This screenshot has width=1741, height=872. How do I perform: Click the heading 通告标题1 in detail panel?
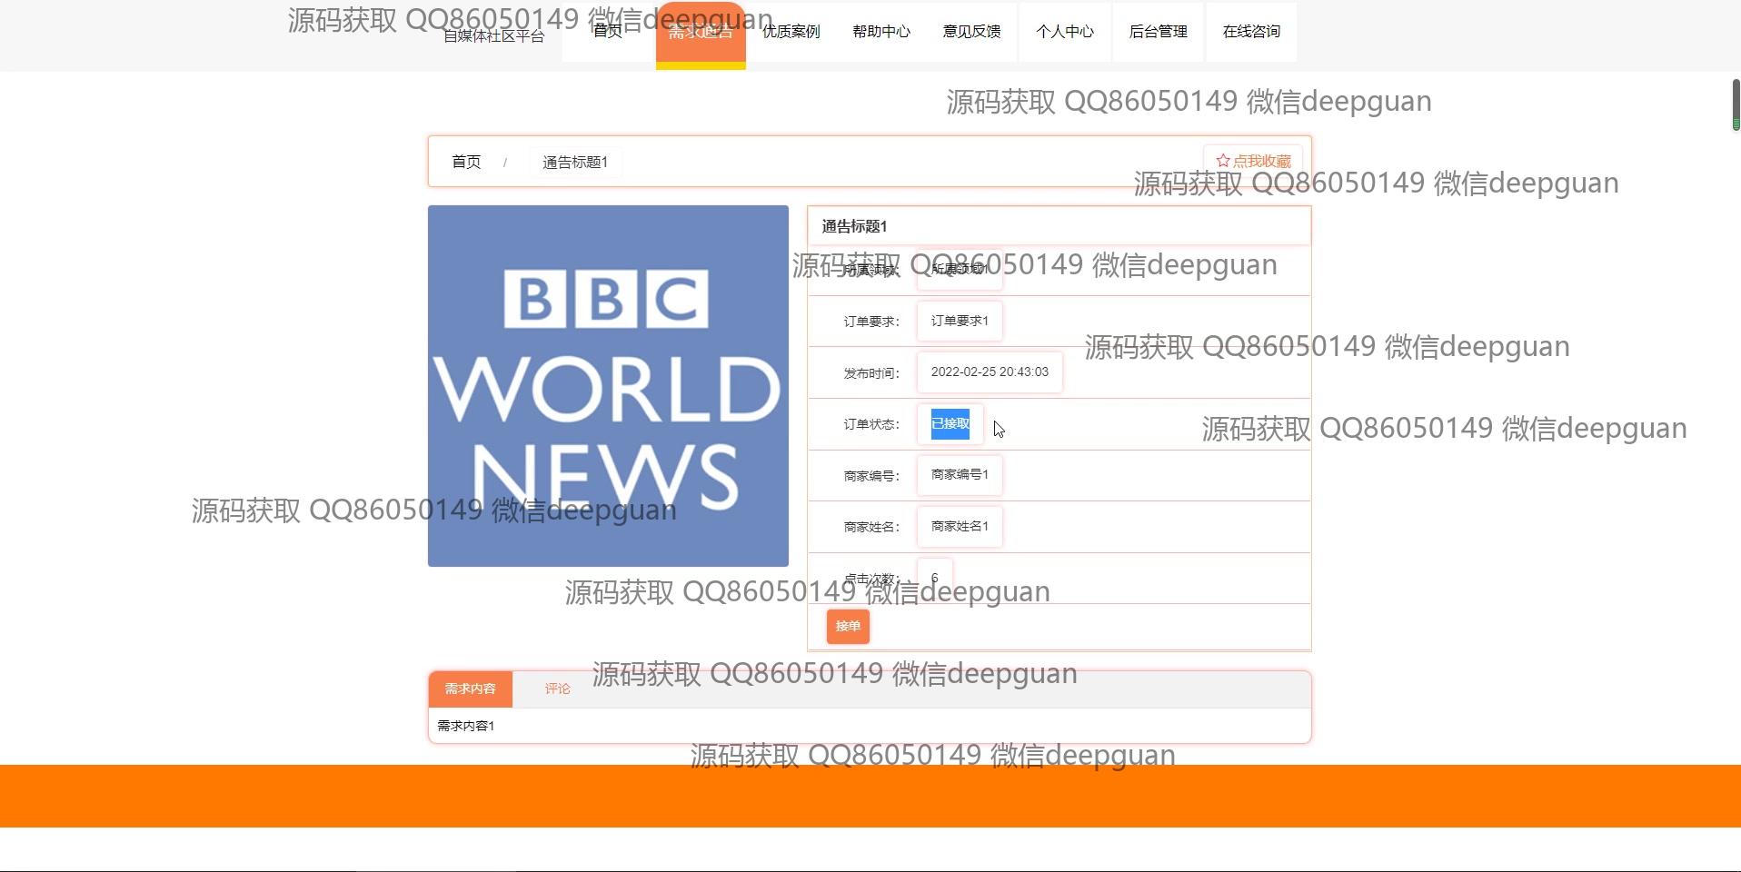[x=854, y=226]
